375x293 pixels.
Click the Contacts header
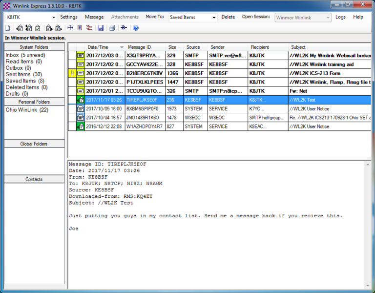34,179
